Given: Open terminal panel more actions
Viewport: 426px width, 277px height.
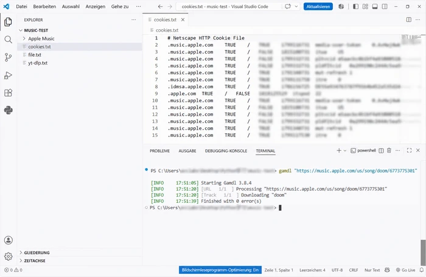Looking at the screenshot, I should 398,150.
